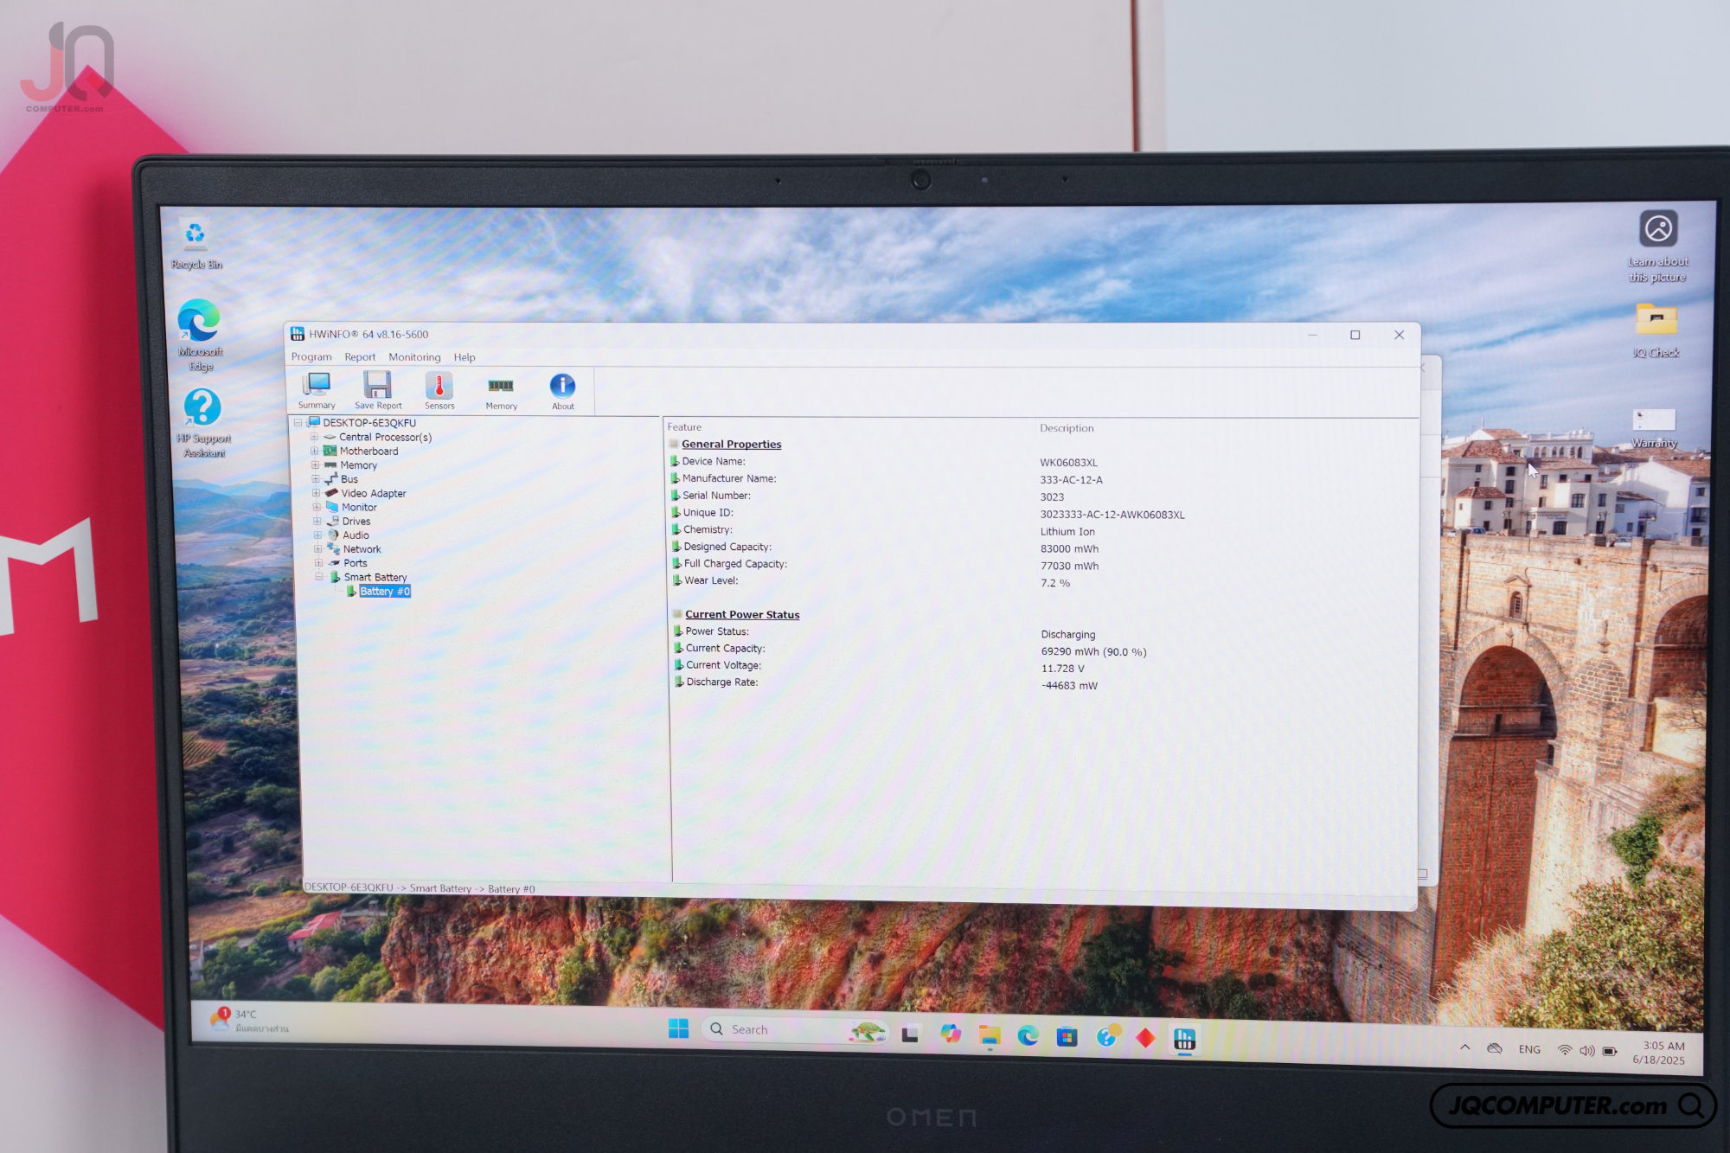This screenshot has height=1153, width=1730.
Task: Click the Full Charged Capacity 77030 mWh
Action: 1069,567
